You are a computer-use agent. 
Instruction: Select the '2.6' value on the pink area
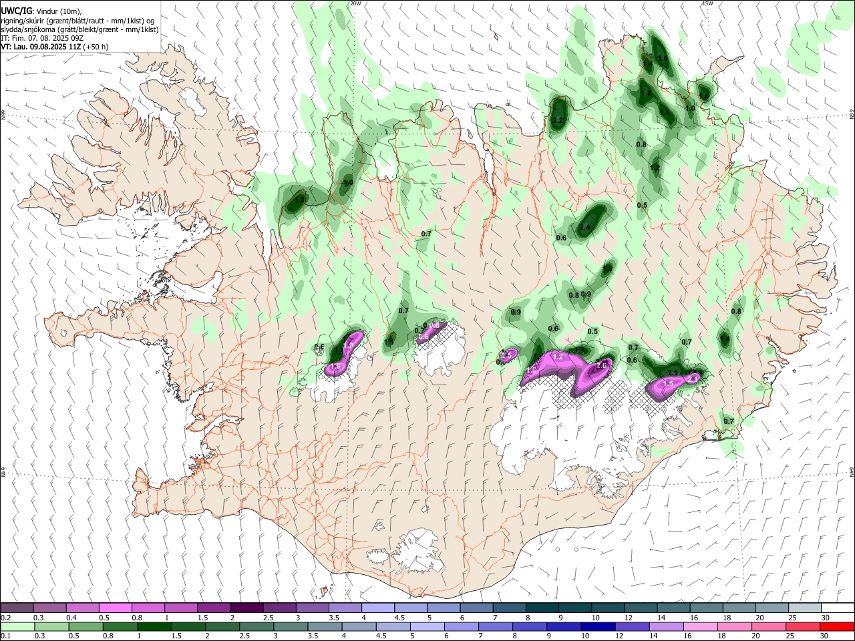[x=601, y=365]
